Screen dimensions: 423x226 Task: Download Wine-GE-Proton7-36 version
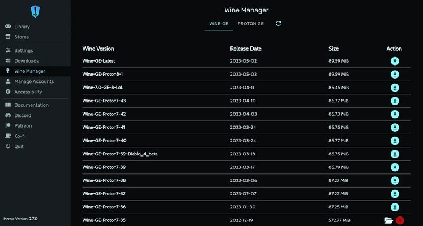pos(395,207)
